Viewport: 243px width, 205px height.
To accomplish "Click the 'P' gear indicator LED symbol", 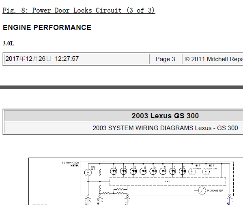I will (183, 171).
